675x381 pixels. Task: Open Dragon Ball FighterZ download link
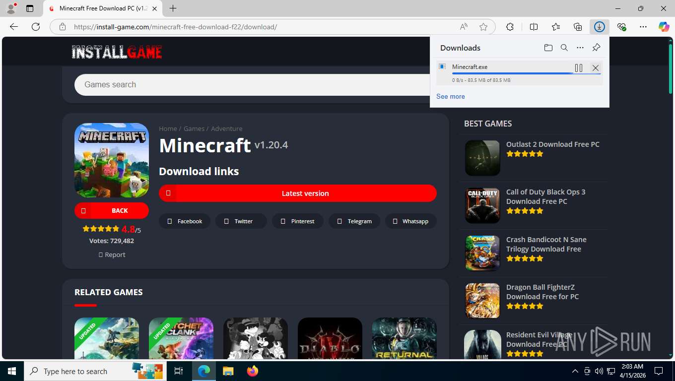[542, 292]
